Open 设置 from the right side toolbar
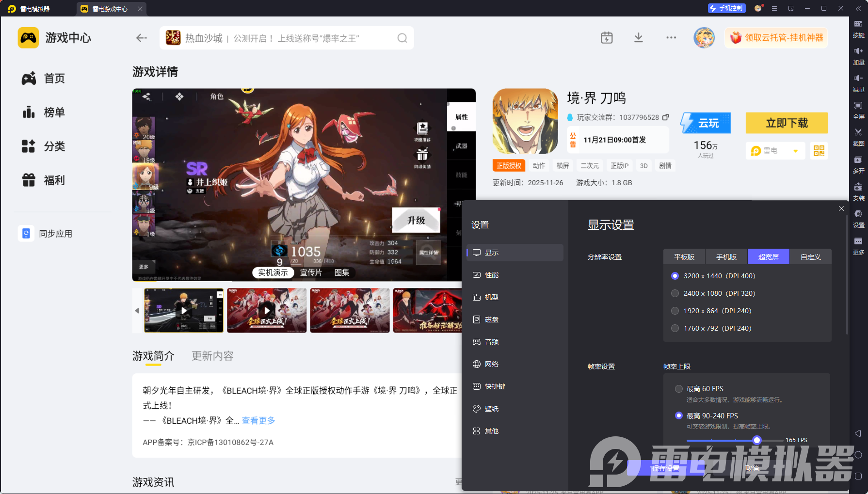Viewport: 868px width, 494px height. point(858,218)
